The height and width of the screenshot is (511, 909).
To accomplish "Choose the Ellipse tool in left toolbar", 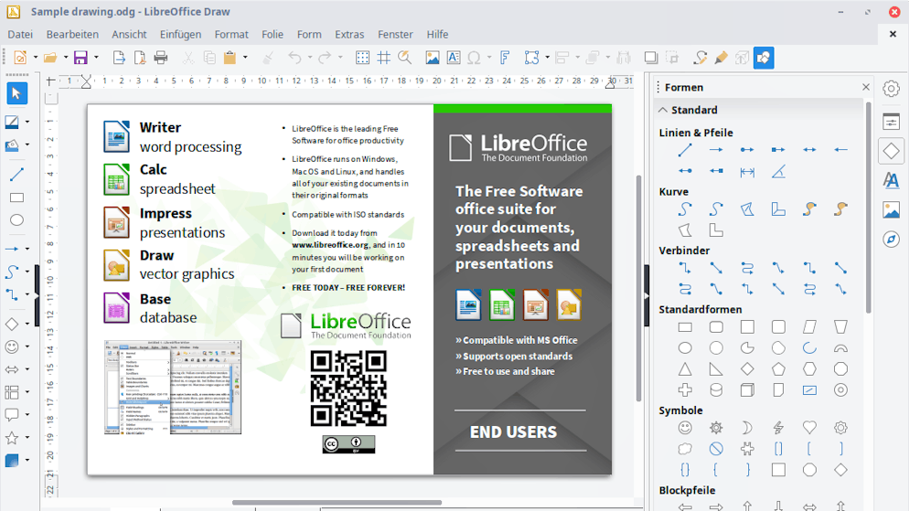I will coord(16,220).
